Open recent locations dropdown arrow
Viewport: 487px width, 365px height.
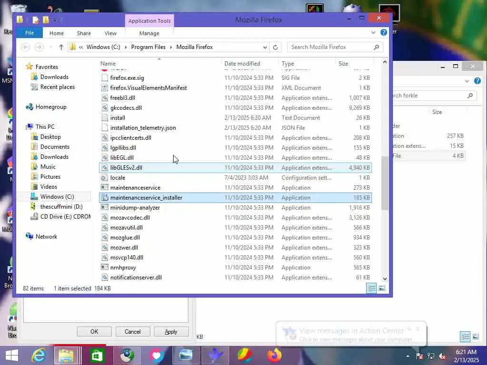tap(50, 47)
